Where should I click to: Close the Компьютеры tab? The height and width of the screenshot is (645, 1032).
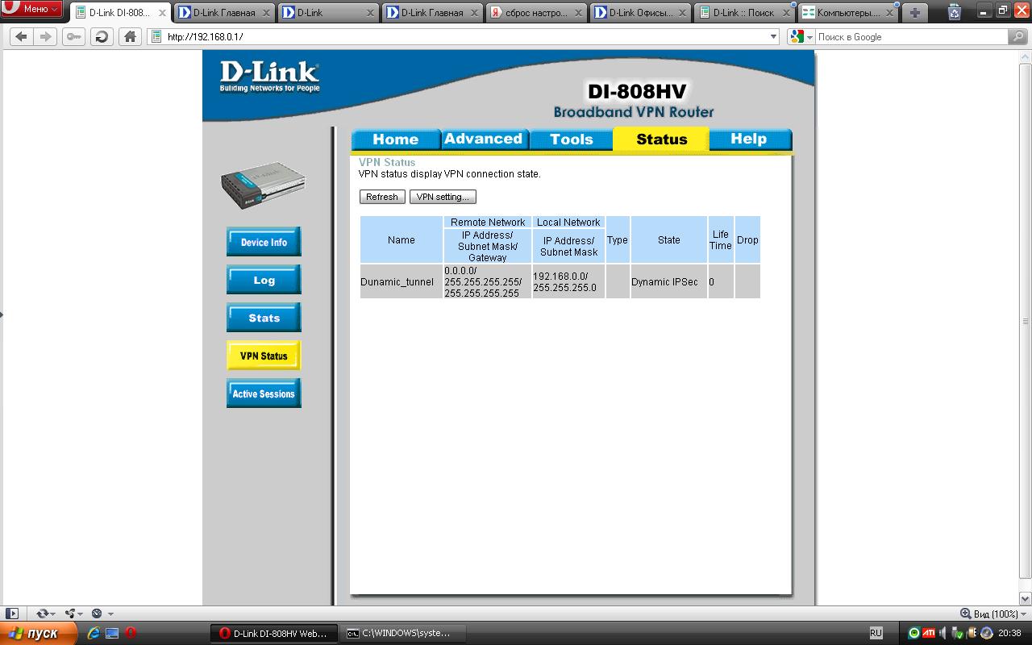[890, 13]
